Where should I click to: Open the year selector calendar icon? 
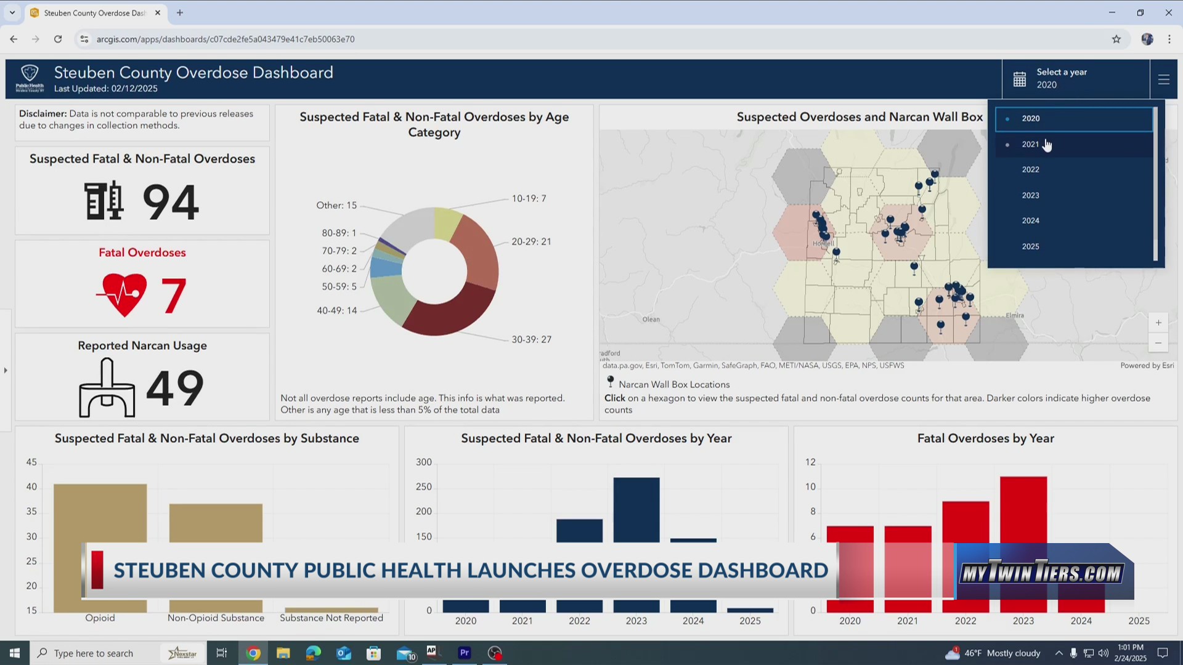coord(1020,79)
